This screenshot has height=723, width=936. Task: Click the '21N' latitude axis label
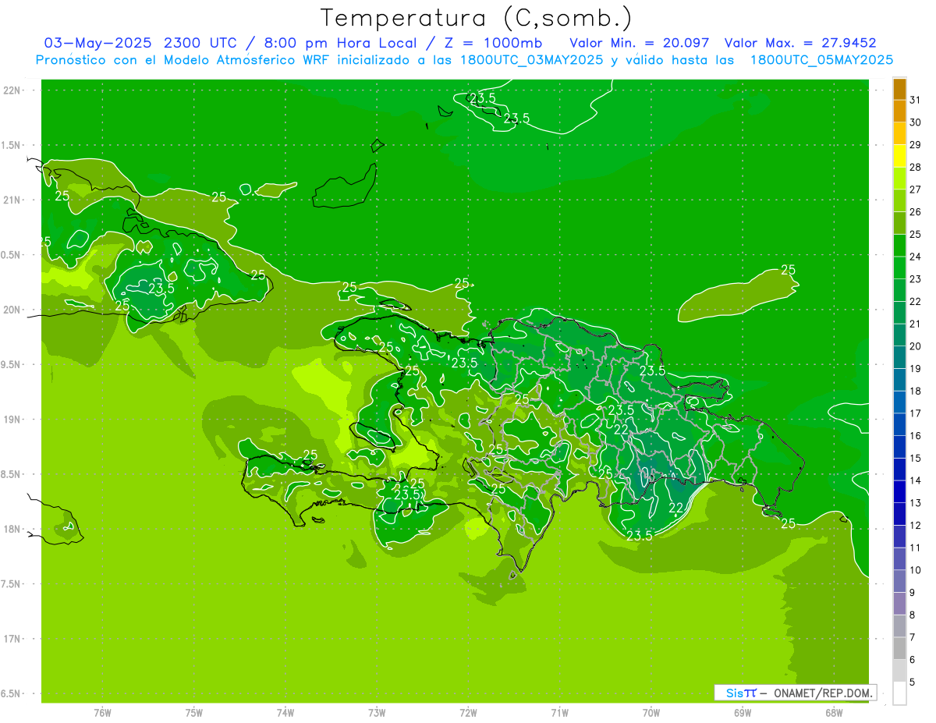coord(13,200)
